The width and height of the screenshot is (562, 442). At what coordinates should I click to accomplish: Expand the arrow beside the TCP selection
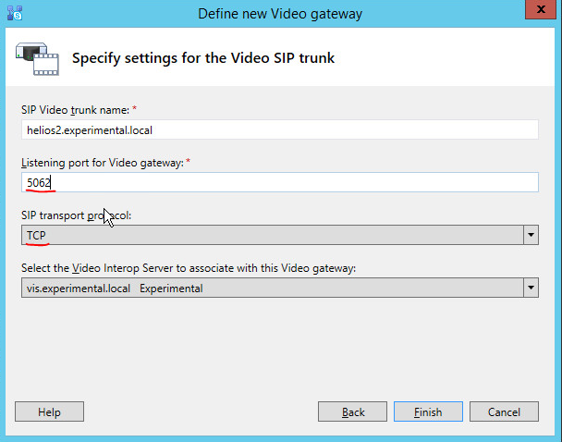point(531,236)
